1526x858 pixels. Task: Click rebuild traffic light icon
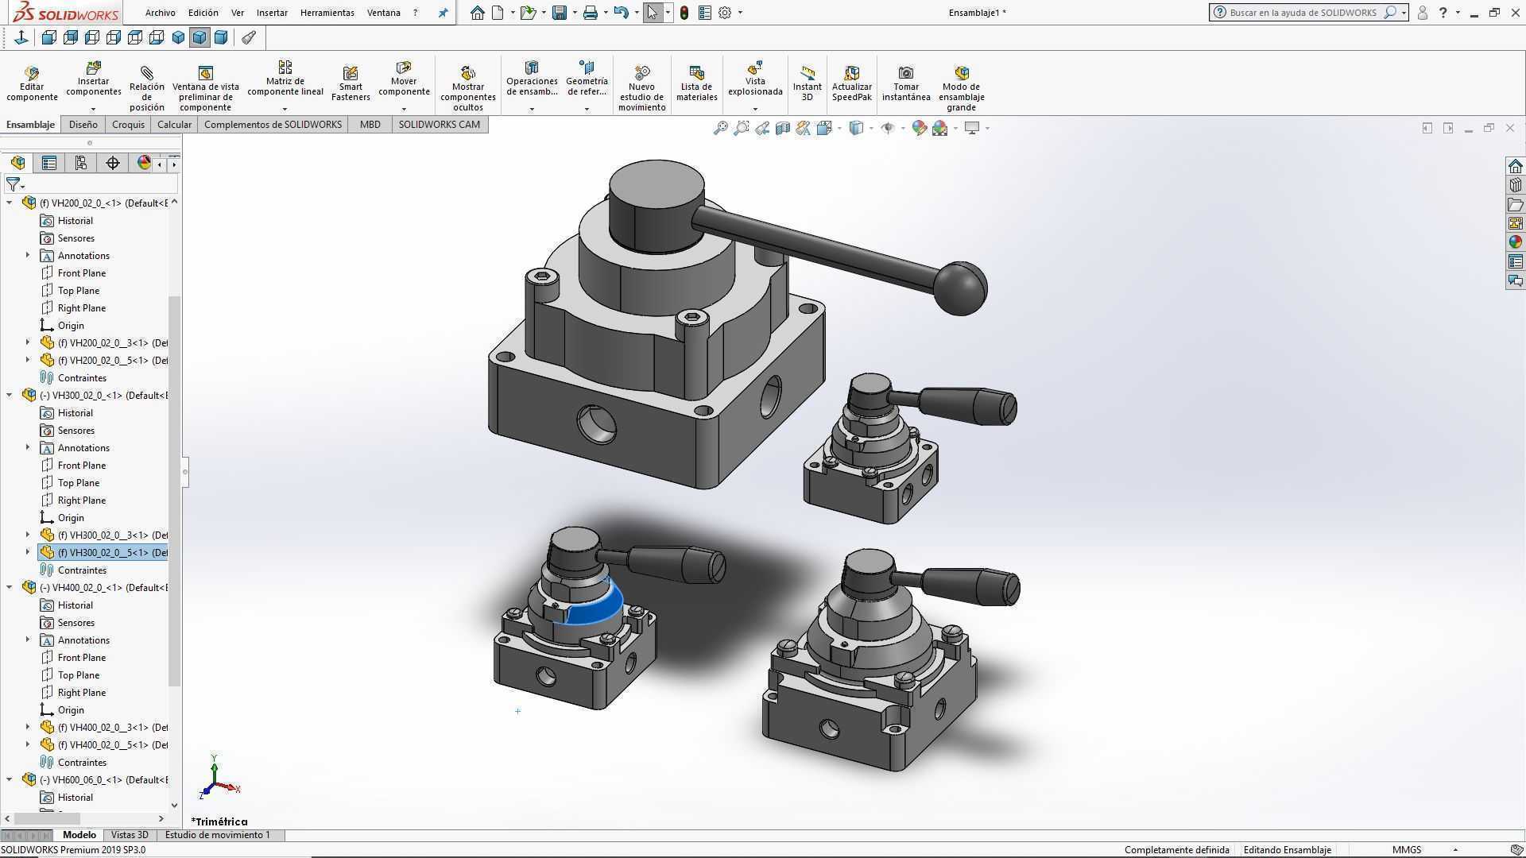coord(684,13)
